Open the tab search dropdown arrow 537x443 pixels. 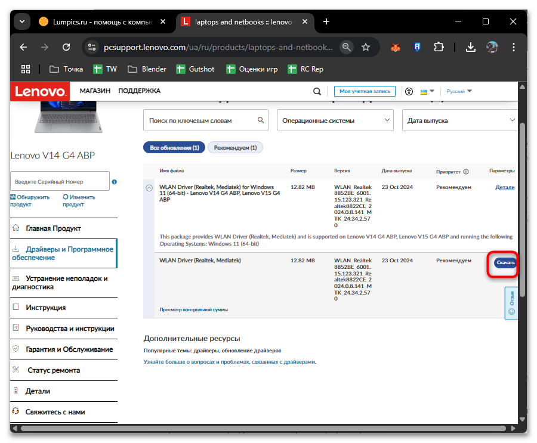coord(22,21)
